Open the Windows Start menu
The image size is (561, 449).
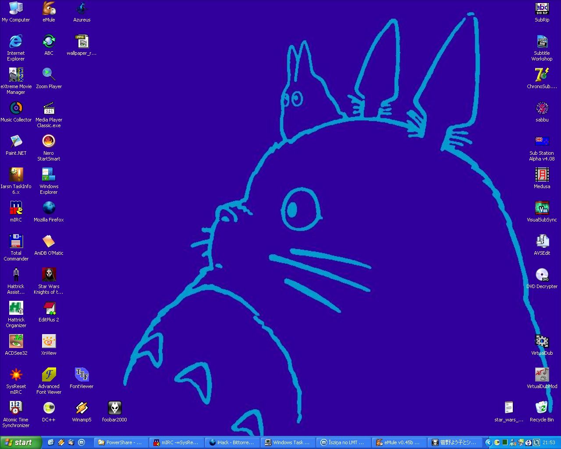(x=21, y=442)
